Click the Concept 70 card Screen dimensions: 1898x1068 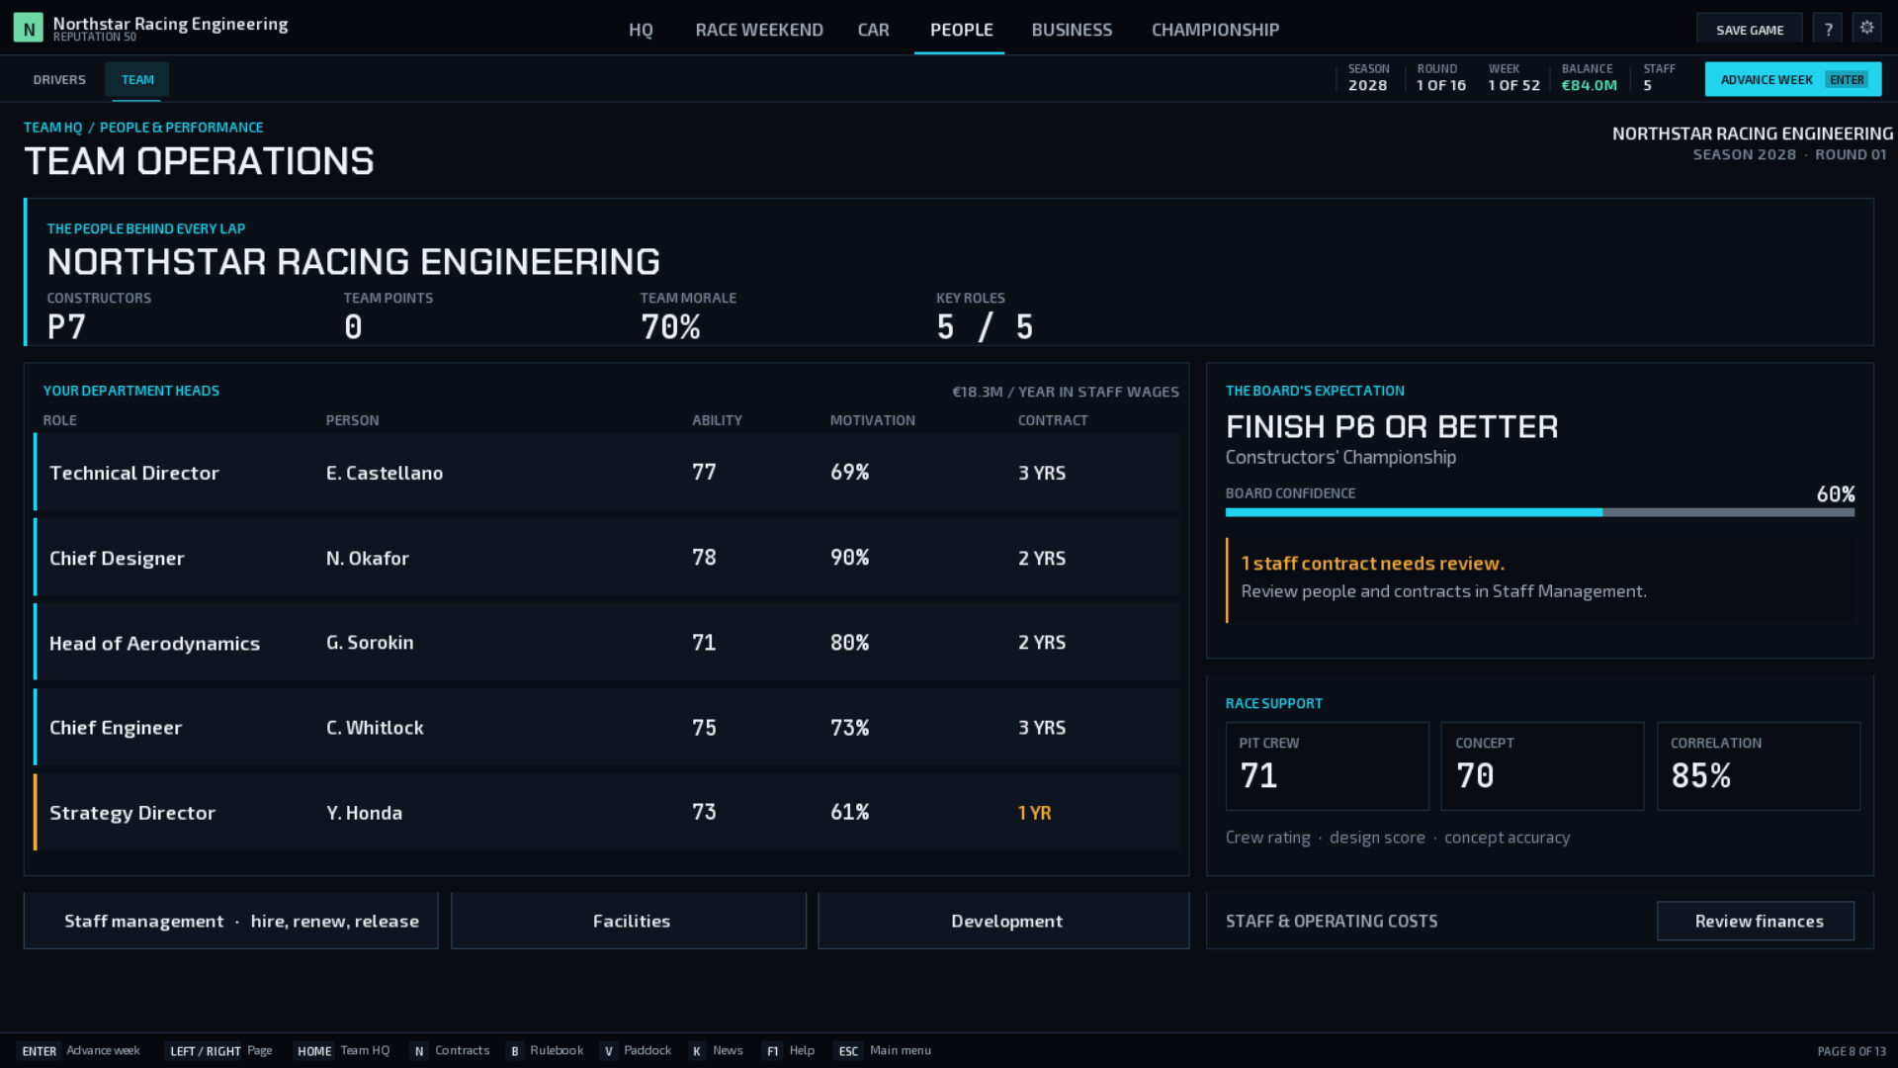point(1542,766)
